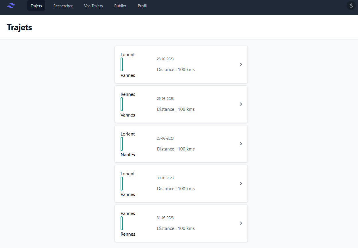The width and height of the screenshot is (358, 248).
Task: Click Vannes destination in the 28-02-2023 card
Action: (128, 75)
